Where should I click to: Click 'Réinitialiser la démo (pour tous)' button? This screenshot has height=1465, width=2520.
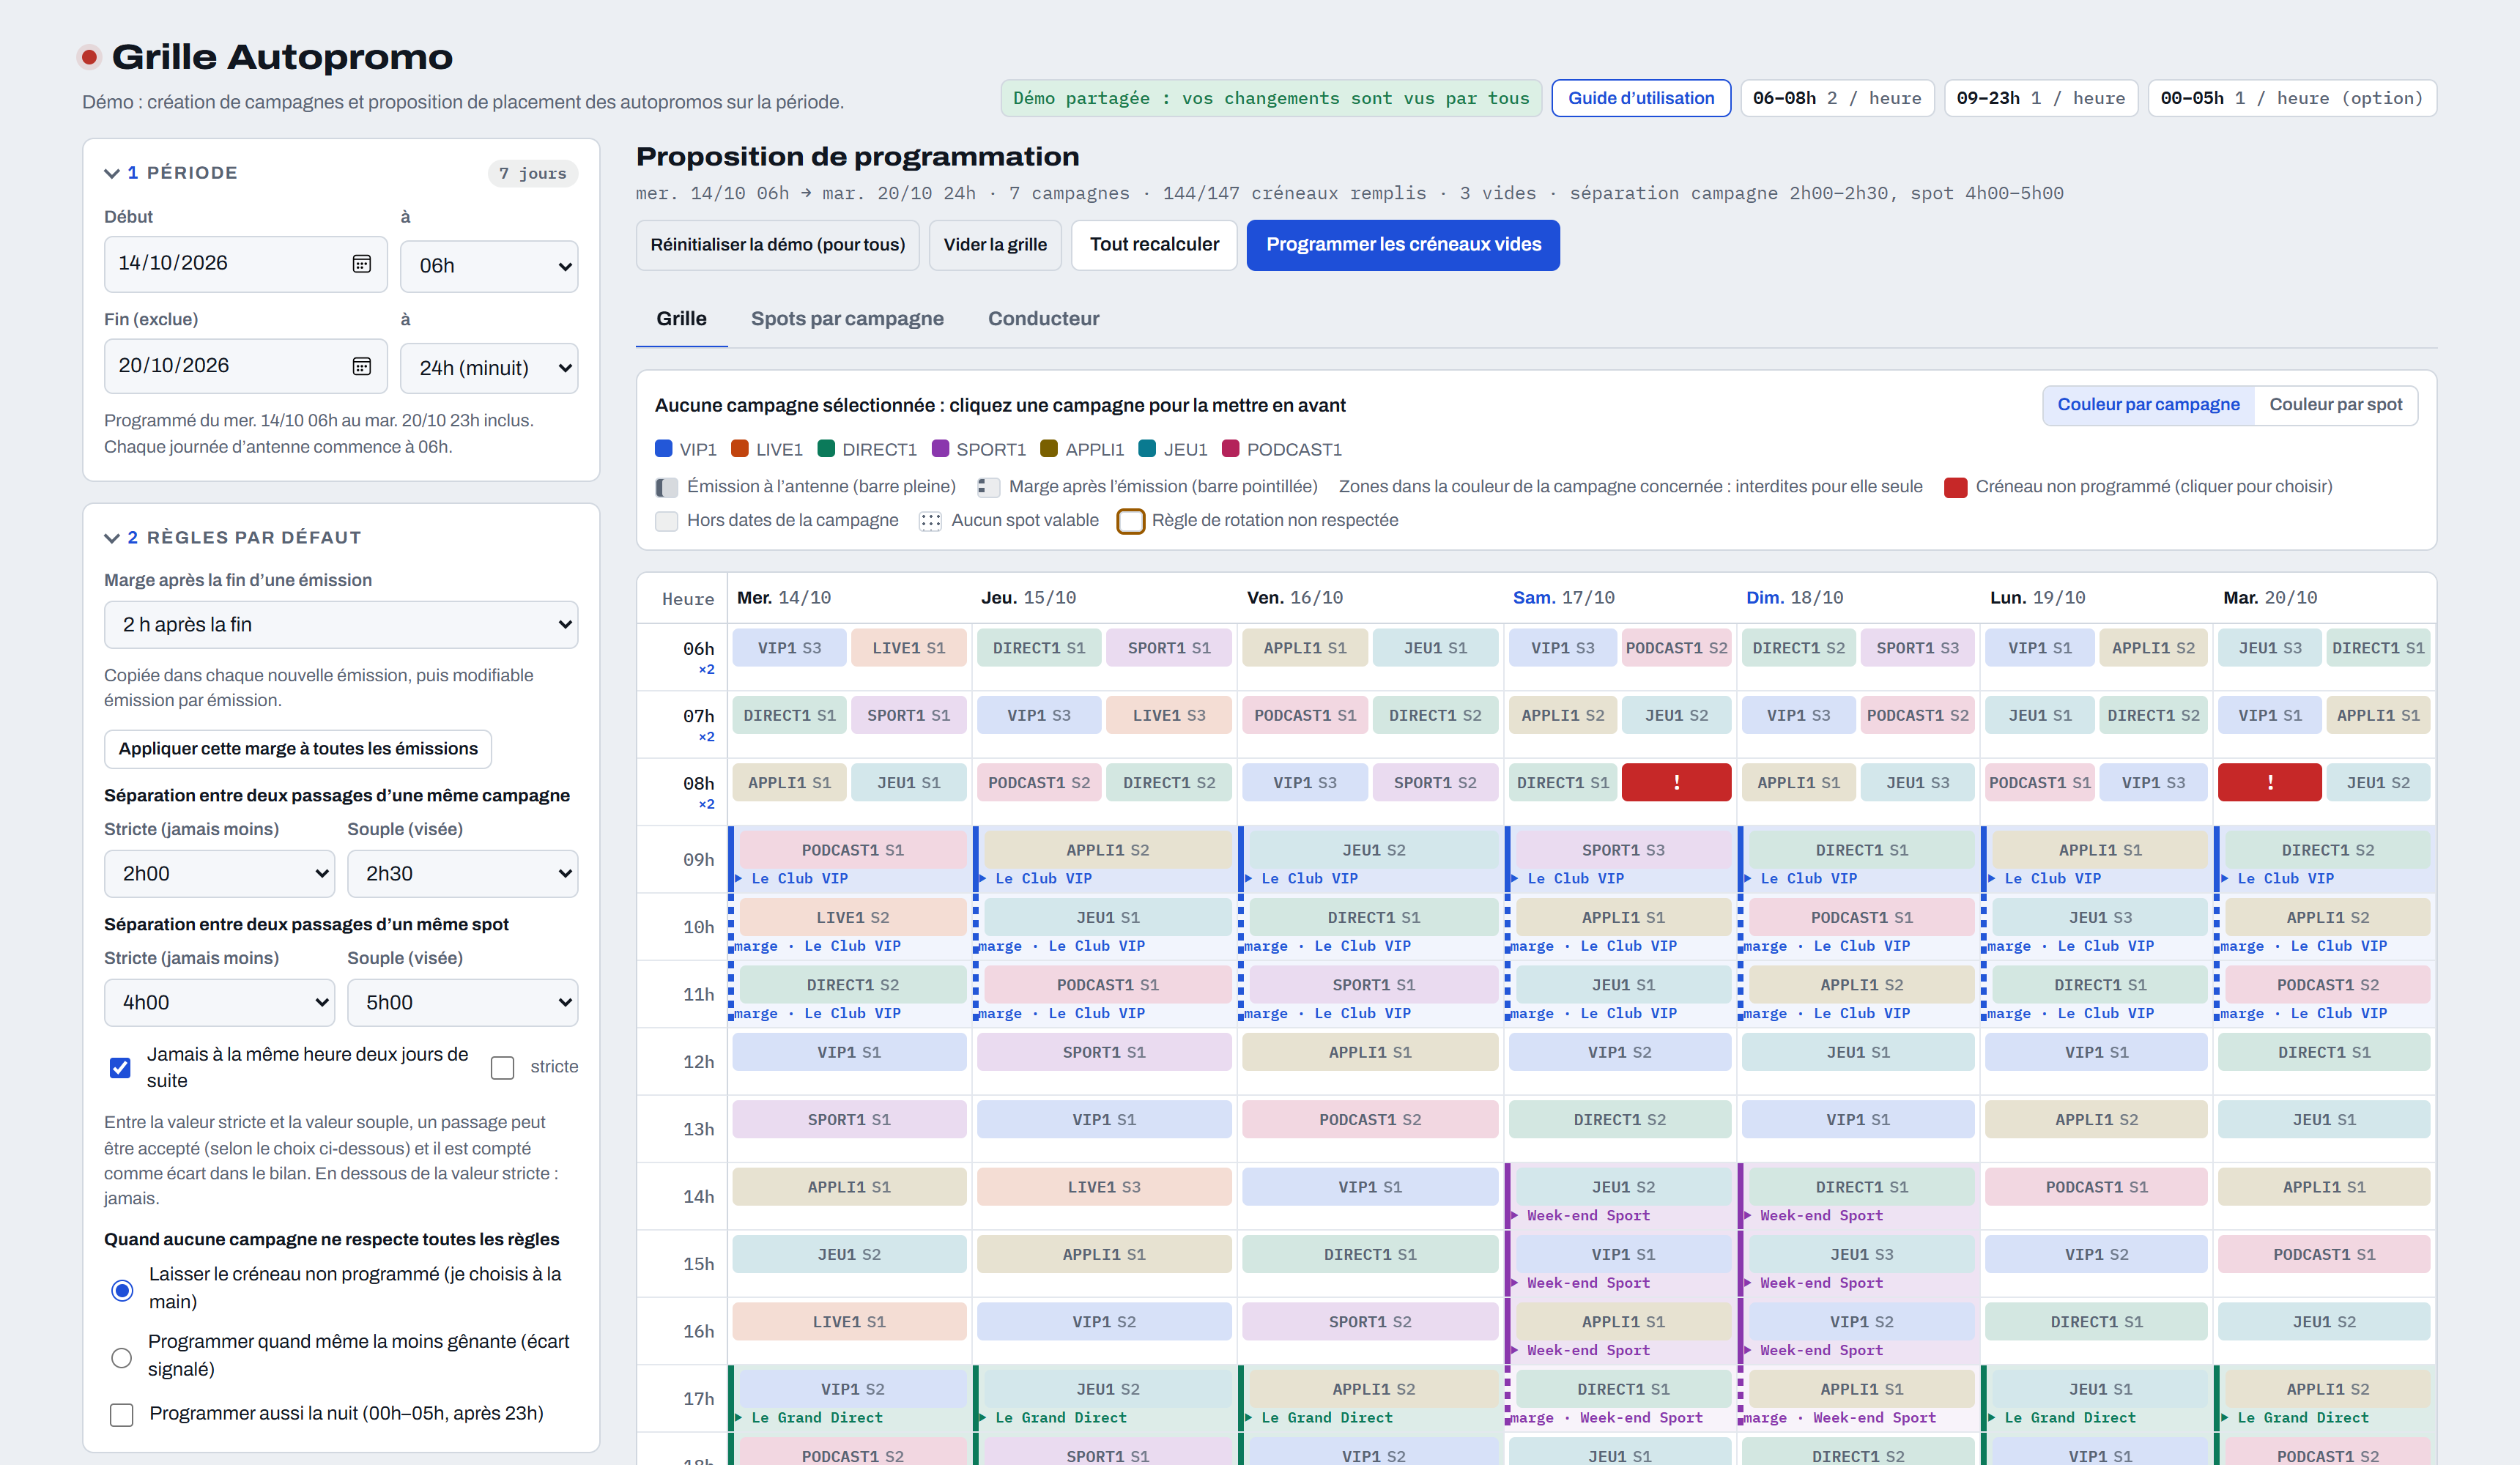tap(777, 245)
